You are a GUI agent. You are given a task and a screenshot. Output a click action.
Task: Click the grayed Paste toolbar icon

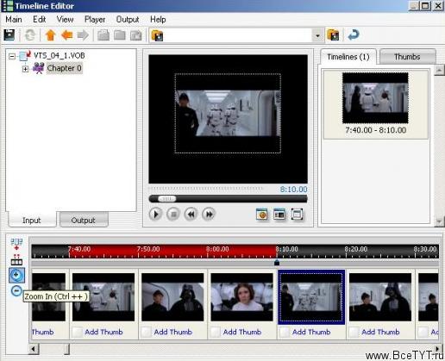pyautogui.click(x=135, y=35)
